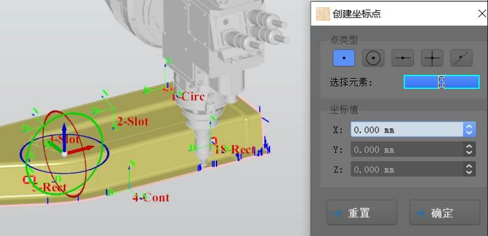The width and height of the screenshot is (488, 236).
Task: Select the 4-Cont feature label
Action: pos(151,197)
